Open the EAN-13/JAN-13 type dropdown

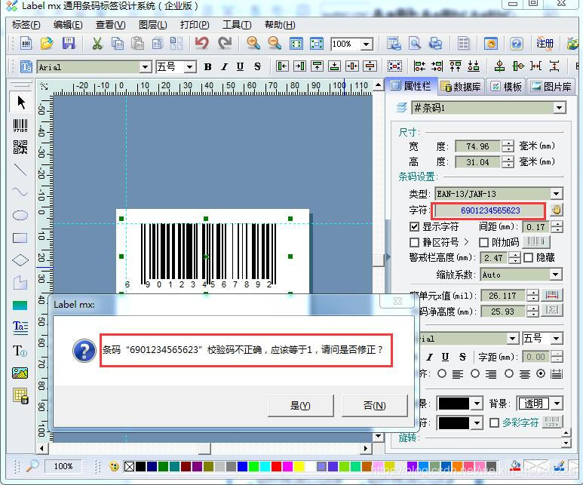tap(557, 194)
